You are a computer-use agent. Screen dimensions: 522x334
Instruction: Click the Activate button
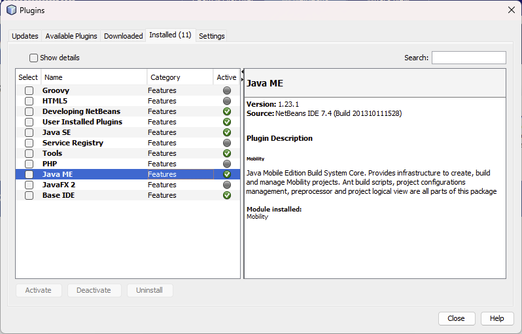point(39,290)
